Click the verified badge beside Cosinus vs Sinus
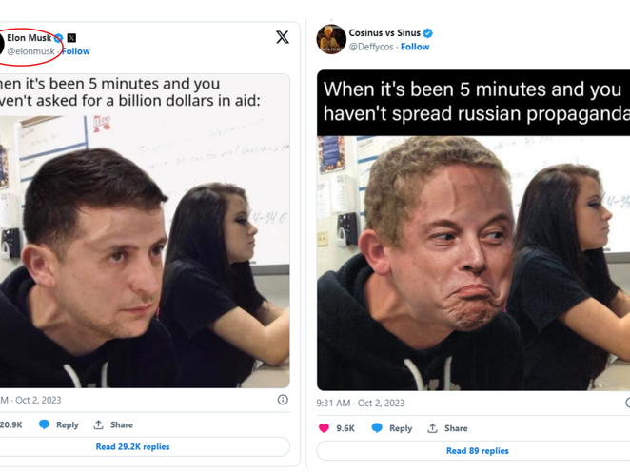 [x=428, y=33]
